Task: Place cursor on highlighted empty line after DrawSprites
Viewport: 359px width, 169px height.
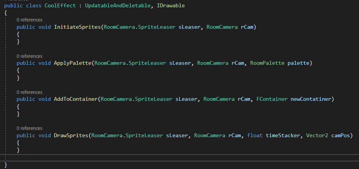Action: pos(153,158)
